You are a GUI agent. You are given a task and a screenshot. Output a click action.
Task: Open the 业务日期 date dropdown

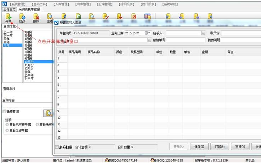pyautogui.click(x=147, y=33)
